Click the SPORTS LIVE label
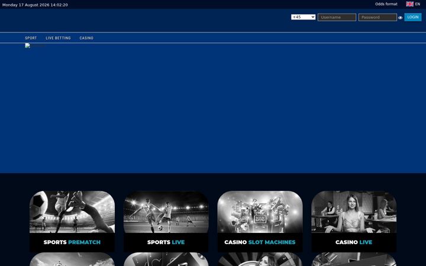Screen dimensions: 426x266 click(x=166, y=242)
